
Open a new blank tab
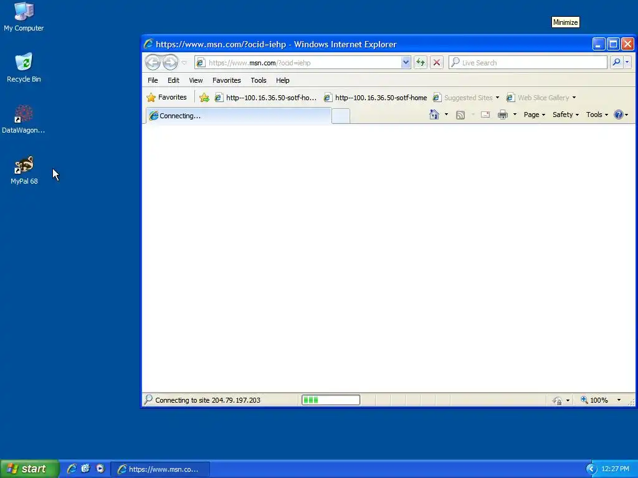(x=341, y=116)
